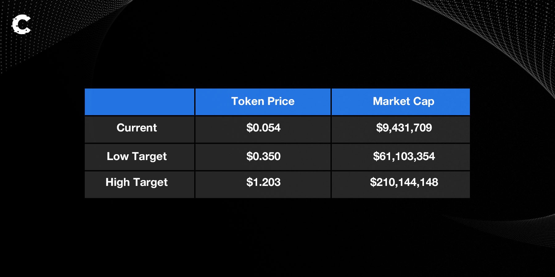555x277 pixels.
Task: Pick the current token price cell
Action: pyautogui.click(x=263, y=129)
